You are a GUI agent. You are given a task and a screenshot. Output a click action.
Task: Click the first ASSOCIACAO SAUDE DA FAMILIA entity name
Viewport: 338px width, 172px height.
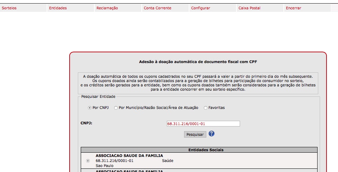pos(129,156)
